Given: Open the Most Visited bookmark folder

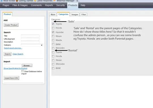Looking at the screenshot, I should tap(8, 1).
